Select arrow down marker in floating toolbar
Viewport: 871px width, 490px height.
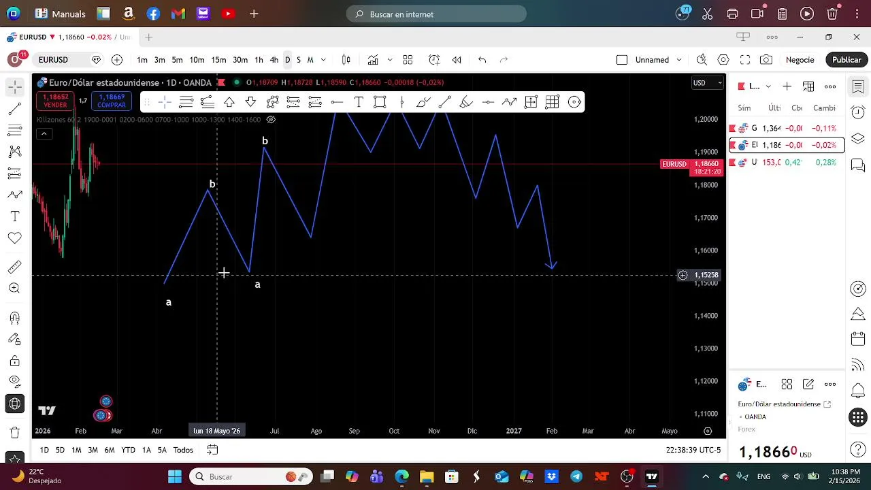251,102
